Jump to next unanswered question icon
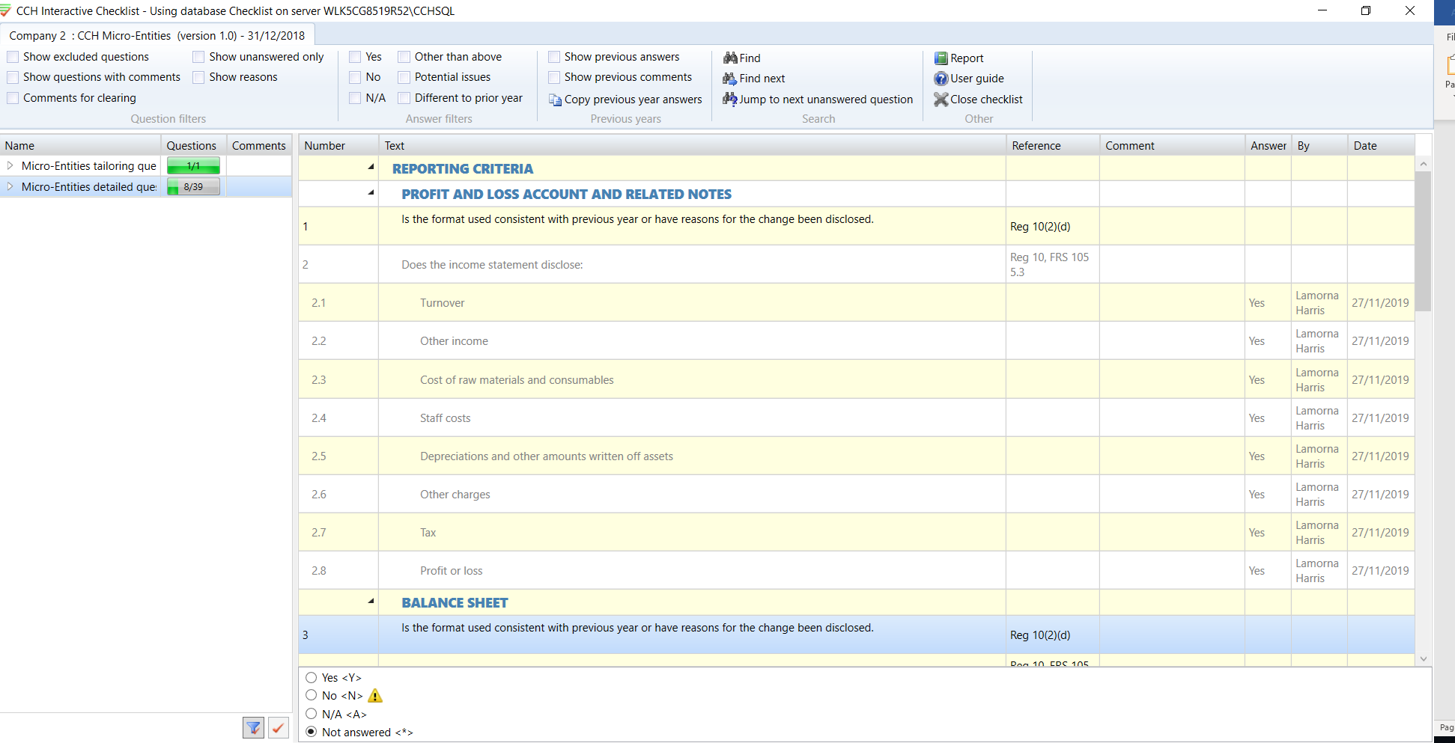 click(x=730, y=99)
